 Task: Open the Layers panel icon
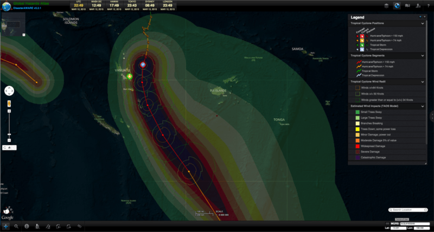(386, 5)
